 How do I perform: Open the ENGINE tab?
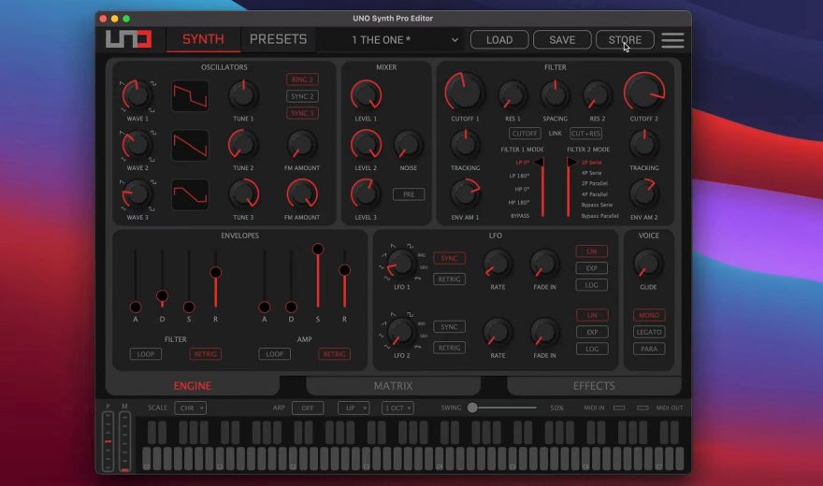(192, 386)
